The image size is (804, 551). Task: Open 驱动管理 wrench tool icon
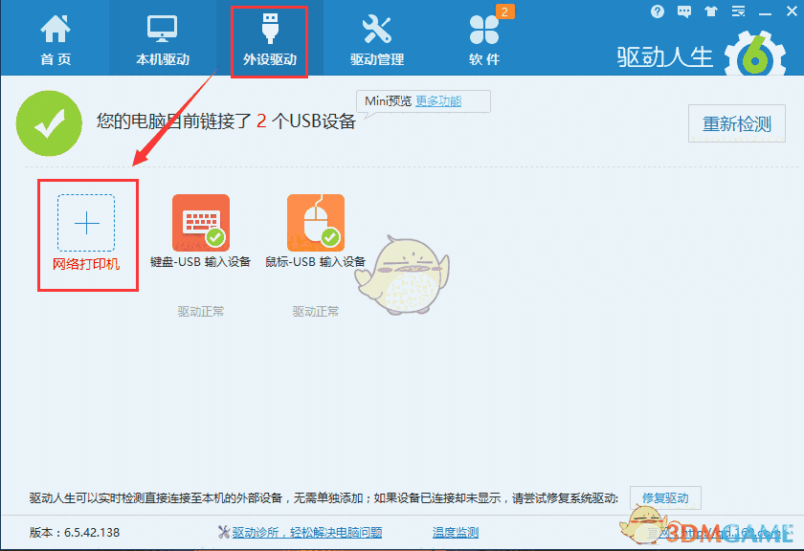tap(377, 35)
